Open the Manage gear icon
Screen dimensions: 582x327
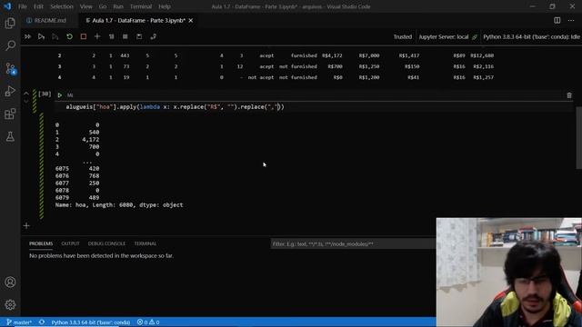[10, 305]
